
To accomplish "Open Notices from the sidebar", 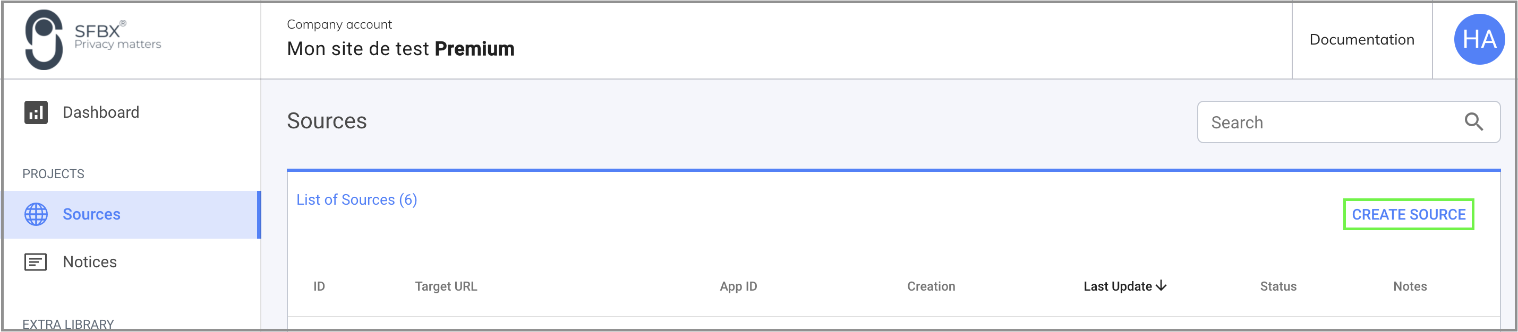I will click(x=90, y=261).
